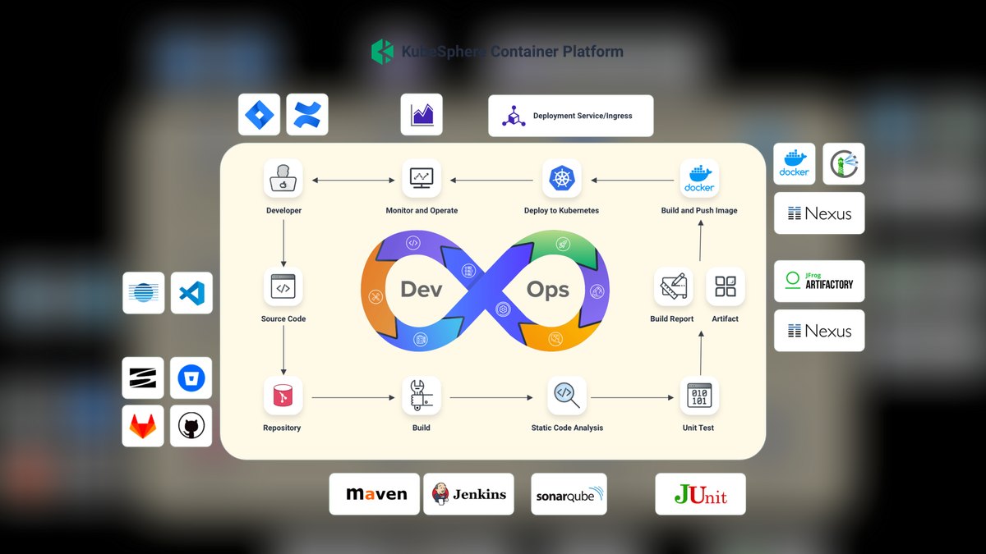Viewport: 986px width, 554px height.
Task: Select the 'Artifact' label
Action: pos(725,318)
